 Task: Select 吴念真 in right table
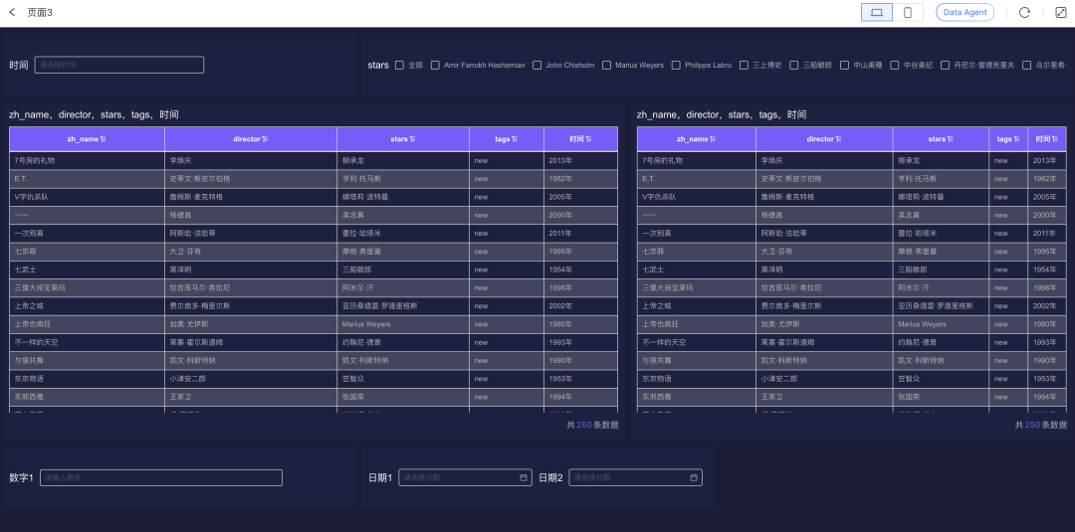pyautogui.click(x=910, y=215)
